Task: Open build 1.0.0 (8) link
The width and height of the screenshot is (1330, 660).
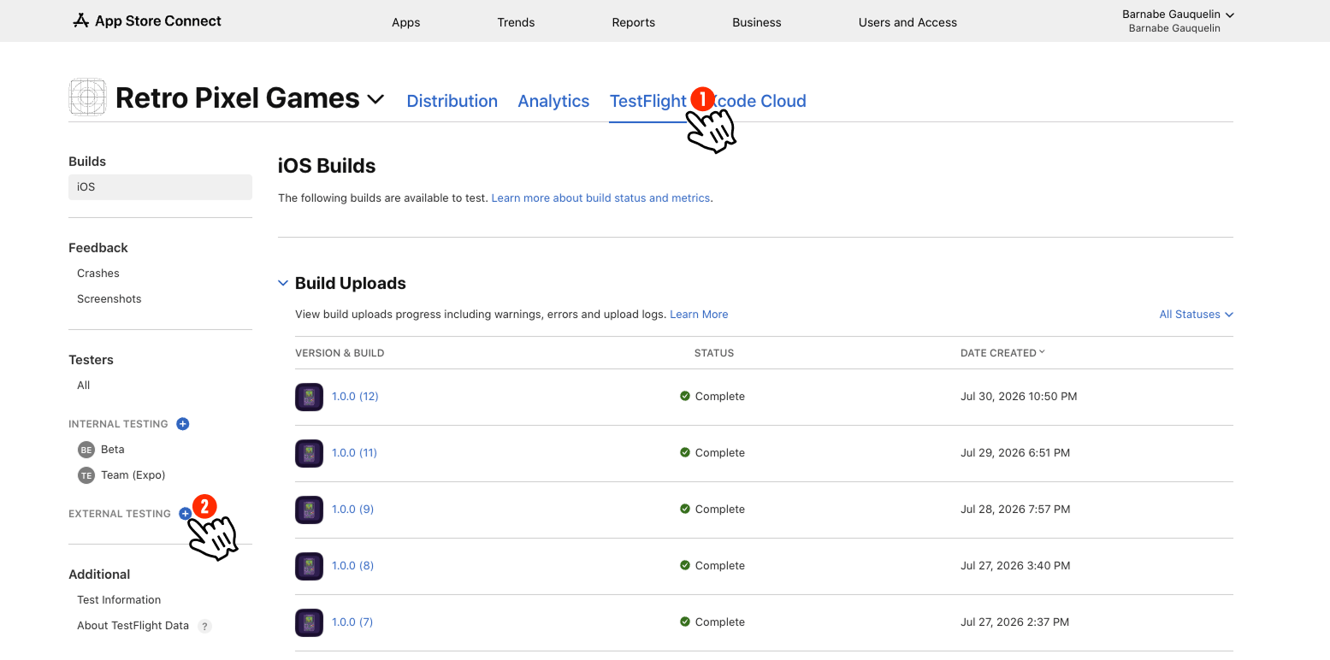Action: [352, 566]
